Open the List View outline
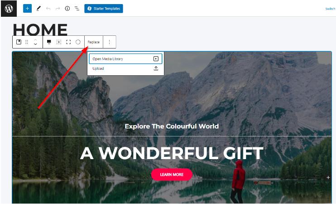This screenshot has height=204, width=336. (77, 9)
